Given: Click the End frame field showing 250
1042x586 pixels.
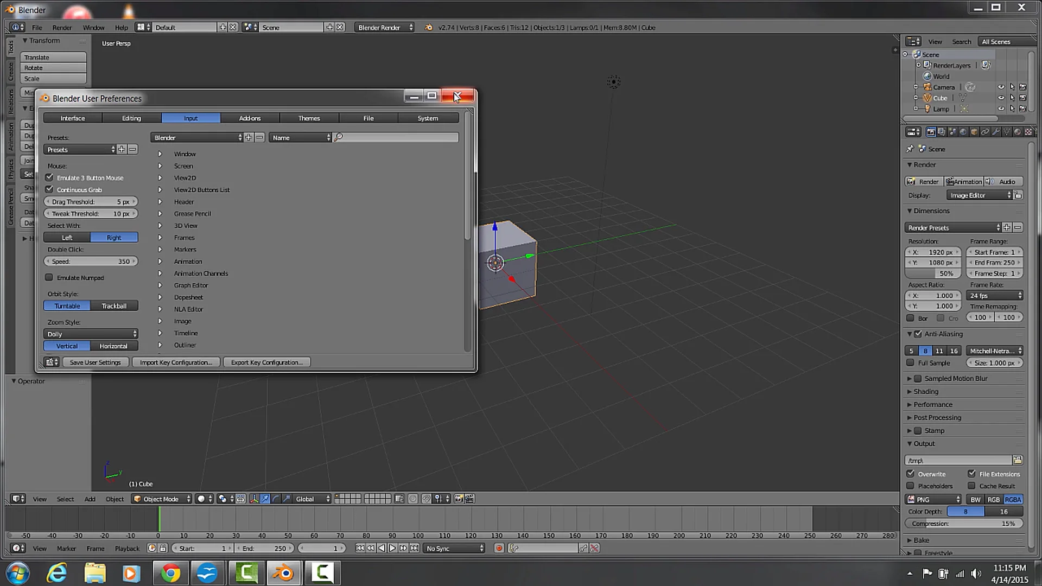Looking at the screenshot, I should (x=994, y=262).
